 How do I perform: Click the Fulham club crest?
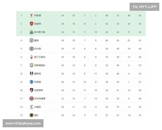[x=31, y=73]
